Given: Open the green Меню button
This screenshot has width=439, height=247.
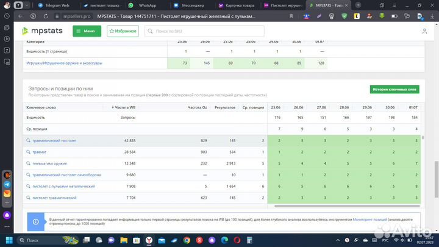Looking at the screenshot, I should pyautogui.click(x=87, y=31).
